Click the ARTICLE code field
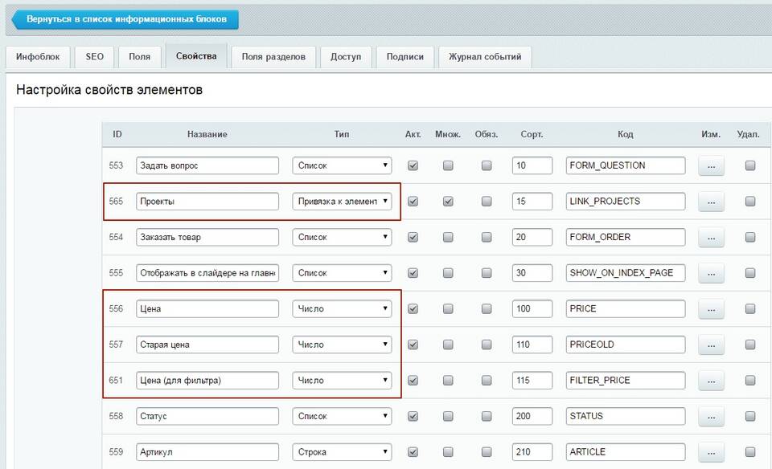This screenshot has height=469, width=772. point(626,452)
